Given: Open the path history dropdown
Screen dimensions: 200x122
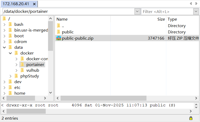Looking at the screenshot, I should point(137,11).
